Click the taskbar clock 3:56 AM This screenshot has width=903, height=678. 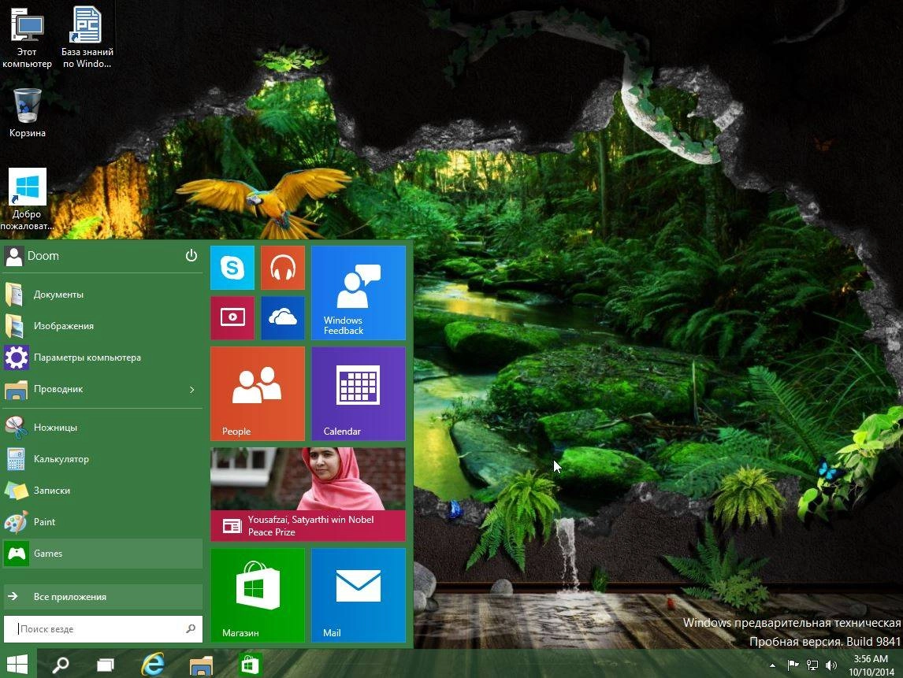[871, 665]
